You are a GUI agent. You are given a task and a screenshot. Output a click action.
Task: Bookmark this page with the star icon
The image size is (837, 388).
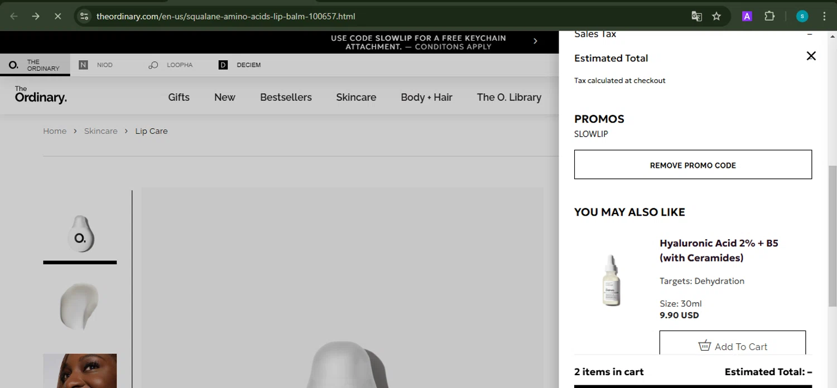click(x=716, y=16)
